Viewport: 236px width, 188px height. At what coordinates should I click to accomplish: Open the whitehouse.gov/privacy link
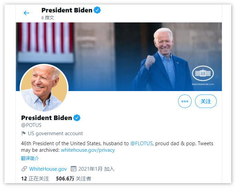88,150
